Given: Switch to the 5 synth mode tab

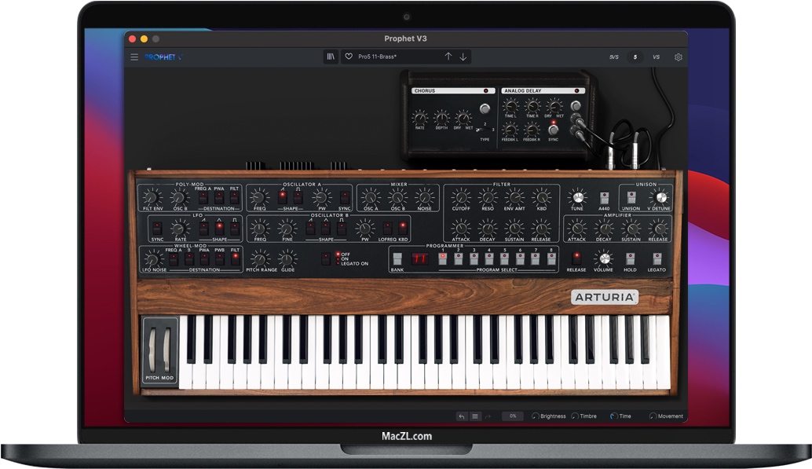Looking at the screenshot, I should coord(635,57).
